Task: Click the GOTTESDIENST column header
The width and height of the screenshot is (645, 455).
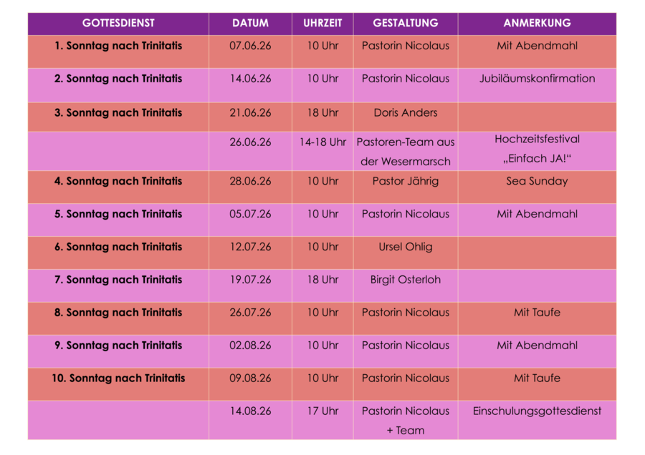Action: point(118,24)
